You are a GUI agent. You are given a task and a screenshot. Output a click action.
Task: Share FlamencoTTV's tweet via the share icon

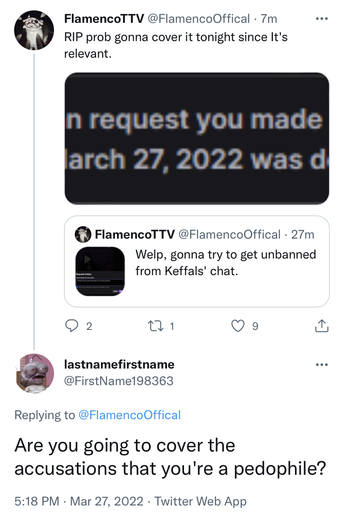click(x=322, y=326)
